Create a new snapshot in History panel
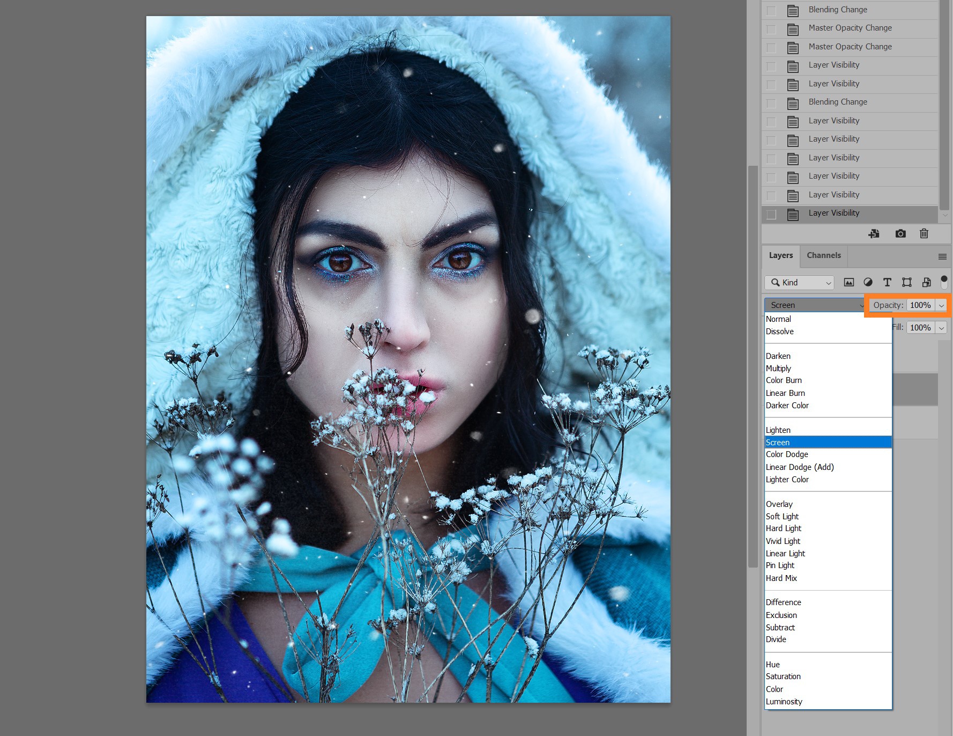This screenshot has height=736, width=953. 900,234
